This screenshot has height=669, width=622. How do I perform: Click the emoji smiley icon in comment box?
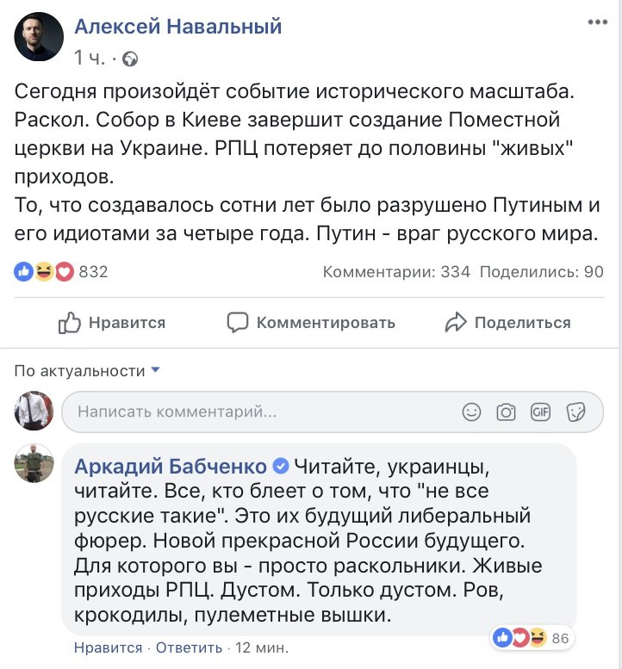(471, 412)
